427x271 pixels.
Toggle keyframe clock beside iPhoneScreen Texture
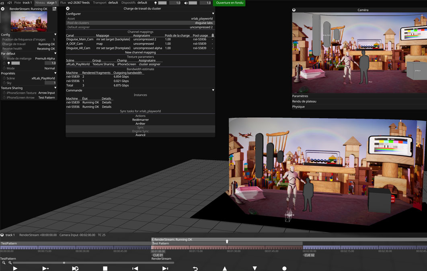point(4,93)
